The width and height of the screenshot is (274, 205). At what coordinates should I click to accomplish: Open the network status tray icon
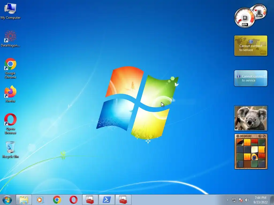click(234, 200)
